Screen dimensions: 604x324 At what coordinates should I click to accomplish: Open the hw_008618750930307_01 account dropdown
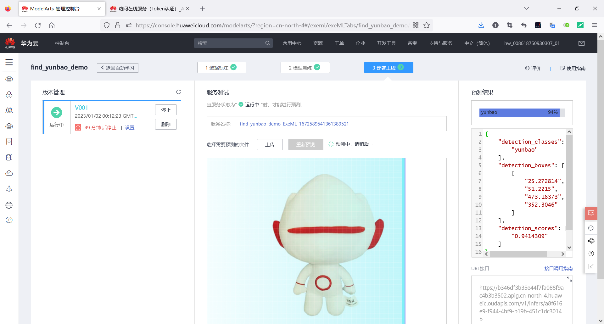[532, 43]
